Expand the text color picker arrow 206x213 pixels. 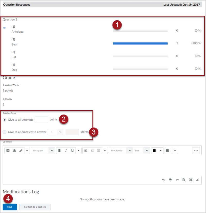coord(161,150)
